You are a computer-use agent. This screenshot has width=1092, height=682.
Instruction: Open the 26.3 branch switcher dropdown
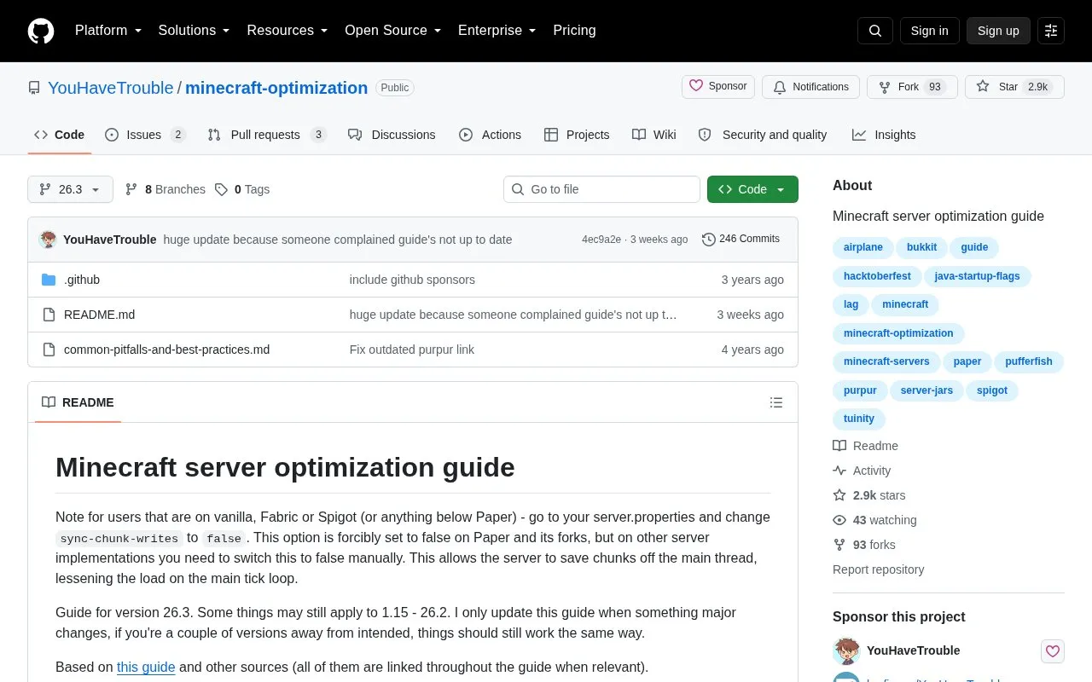pos(70,189)
